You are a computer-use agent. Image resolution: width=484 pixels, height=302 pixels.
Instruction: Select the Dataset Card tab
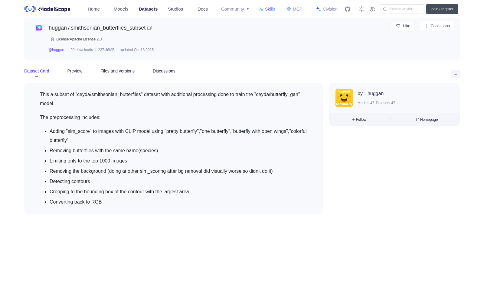pyautogui.click(x=37, y=71)
